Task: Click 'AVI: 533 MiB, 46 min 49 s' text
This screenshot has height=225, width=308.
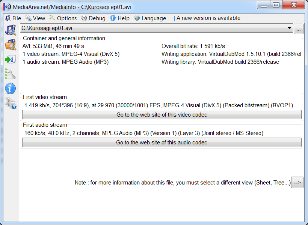Action: 53,46
